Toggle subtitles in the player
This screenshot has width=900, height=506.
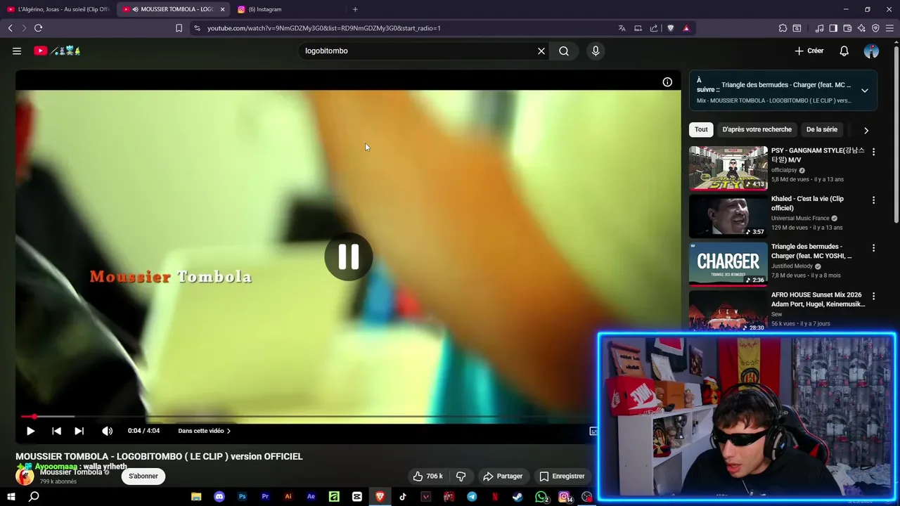click(x=593, y=431)
